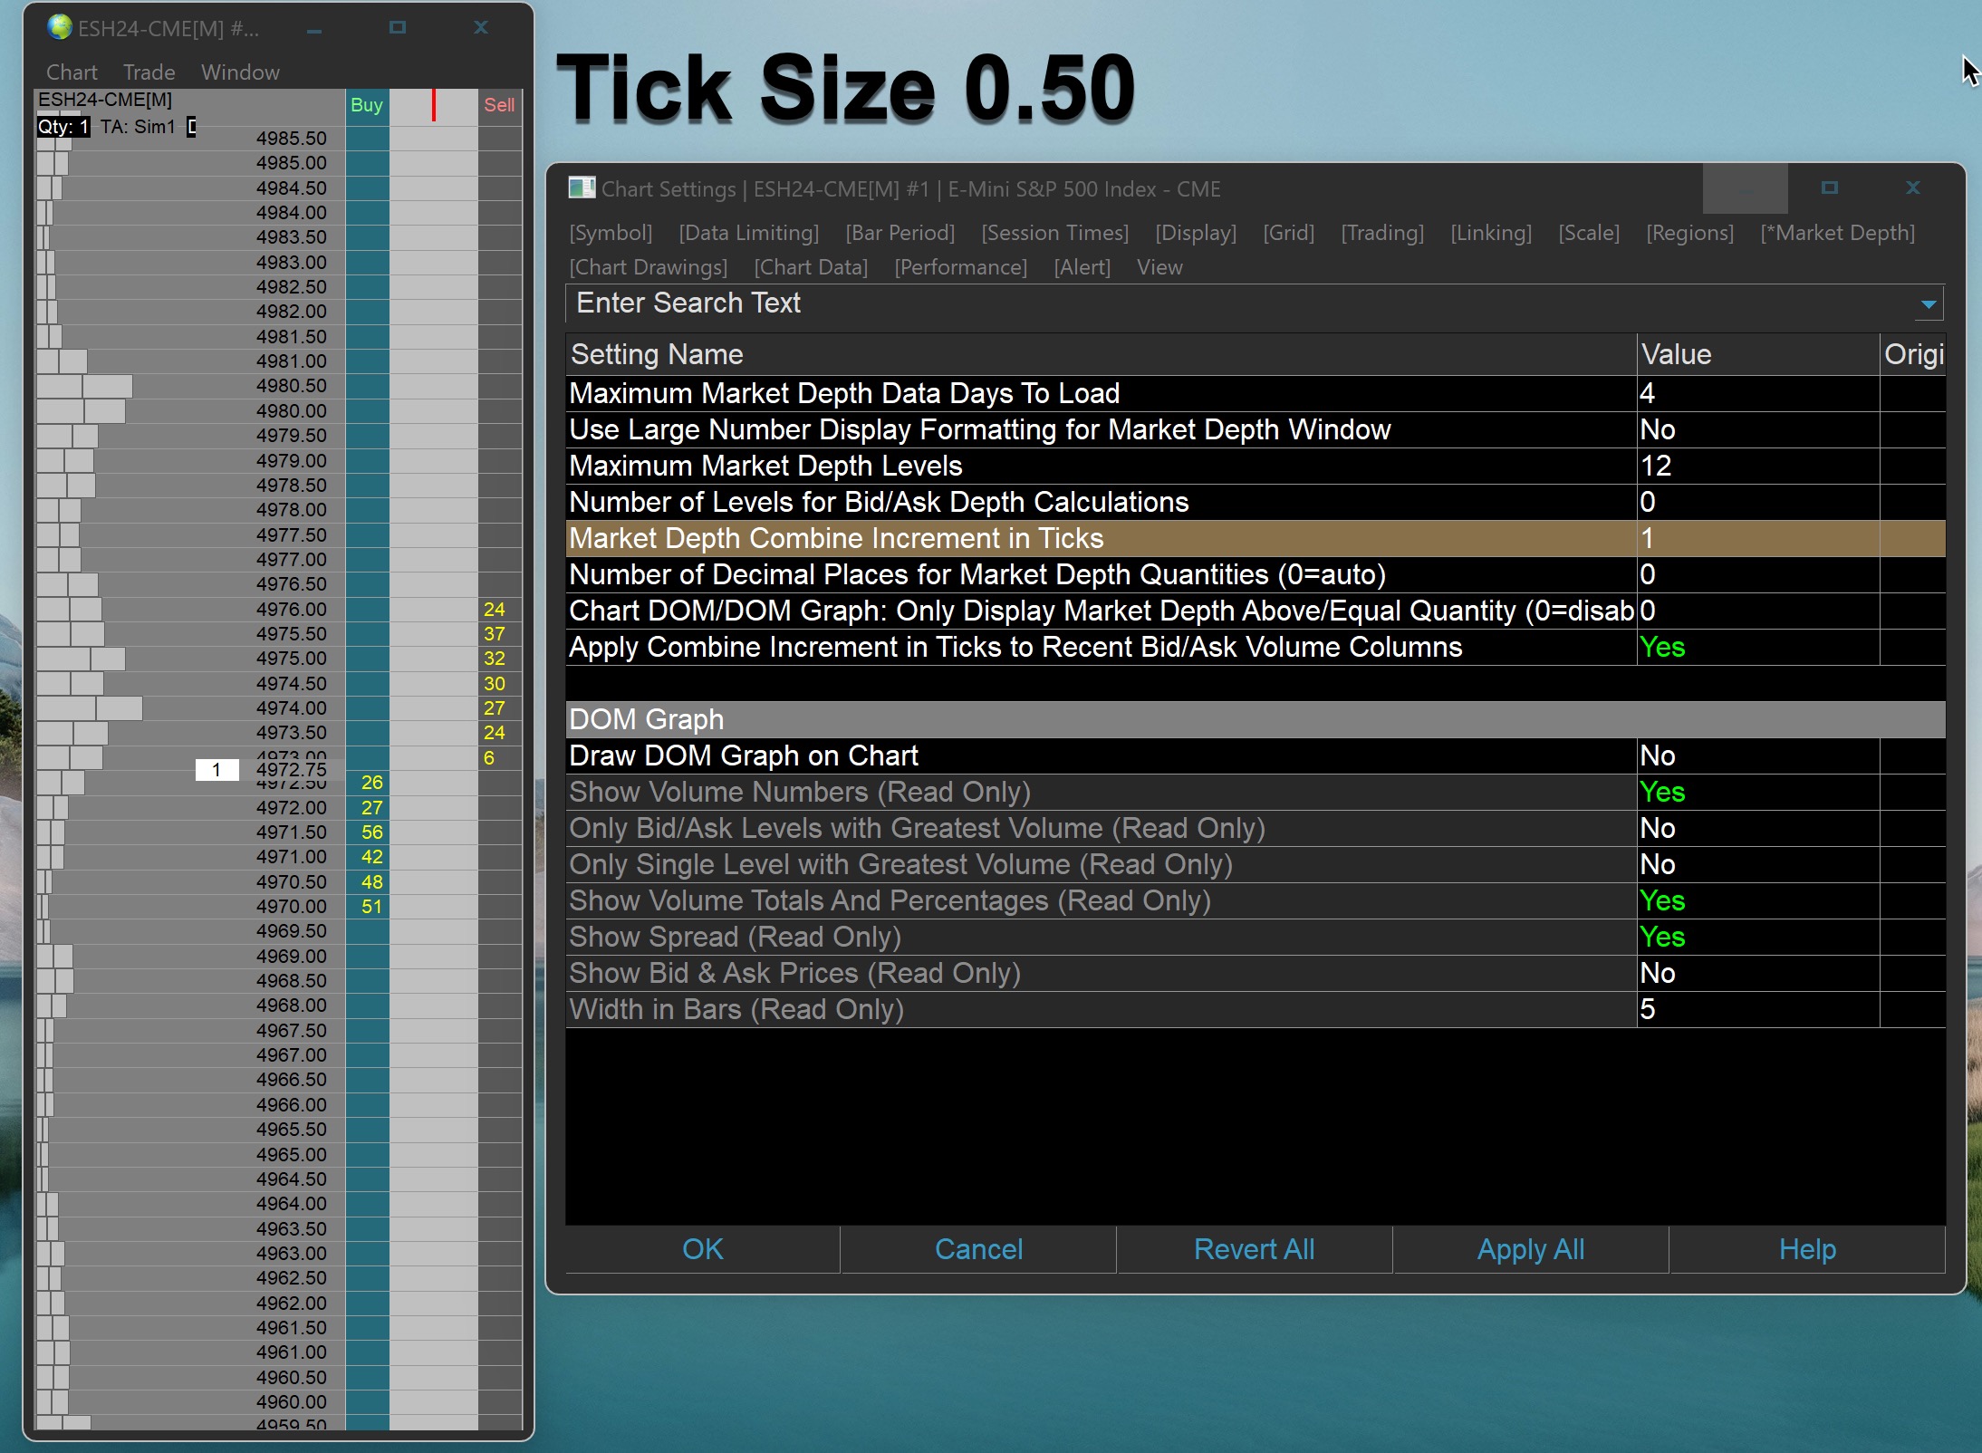
Task: Open the Trade menu
Action: click(149, 72)
